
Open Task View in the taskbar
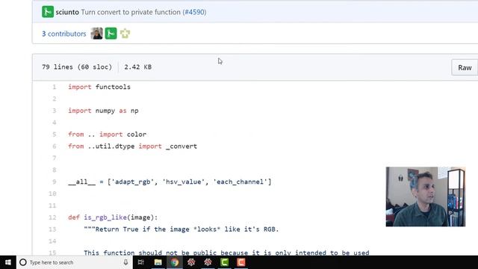(x=141, y=262)
